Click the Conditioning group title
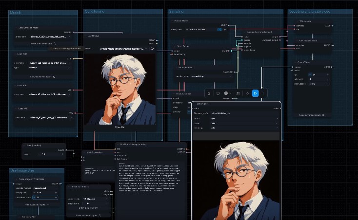Viewport: 358px width, 220px height. pos(95,11)
